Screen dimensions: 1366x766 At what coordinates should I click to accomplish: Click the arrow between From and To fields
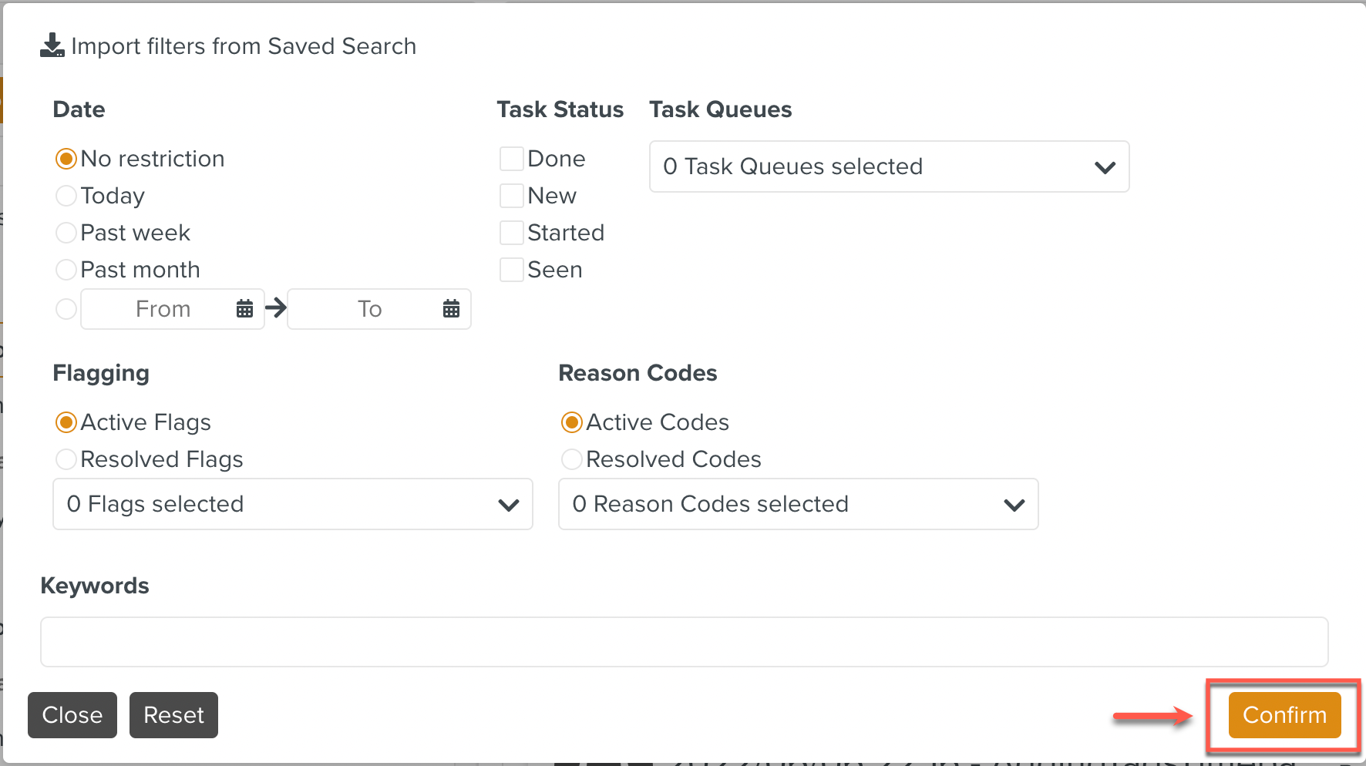(x=275, y=308)
